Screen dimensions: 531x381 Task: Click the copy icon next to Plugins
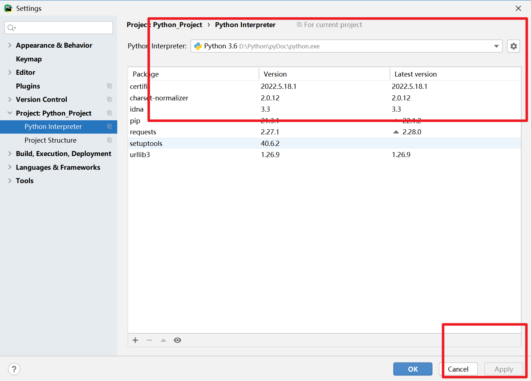pos(109,86)
